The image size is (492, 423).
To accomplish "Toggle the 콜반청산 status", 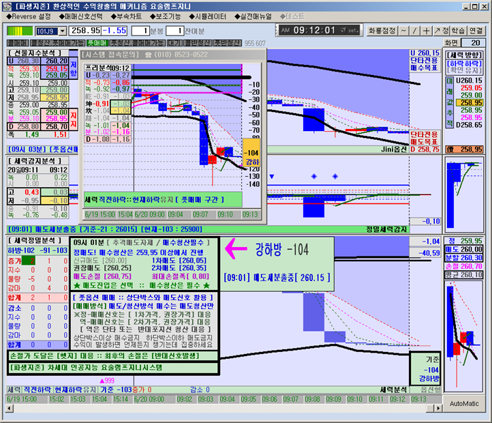I will click(x=198, y=43).
